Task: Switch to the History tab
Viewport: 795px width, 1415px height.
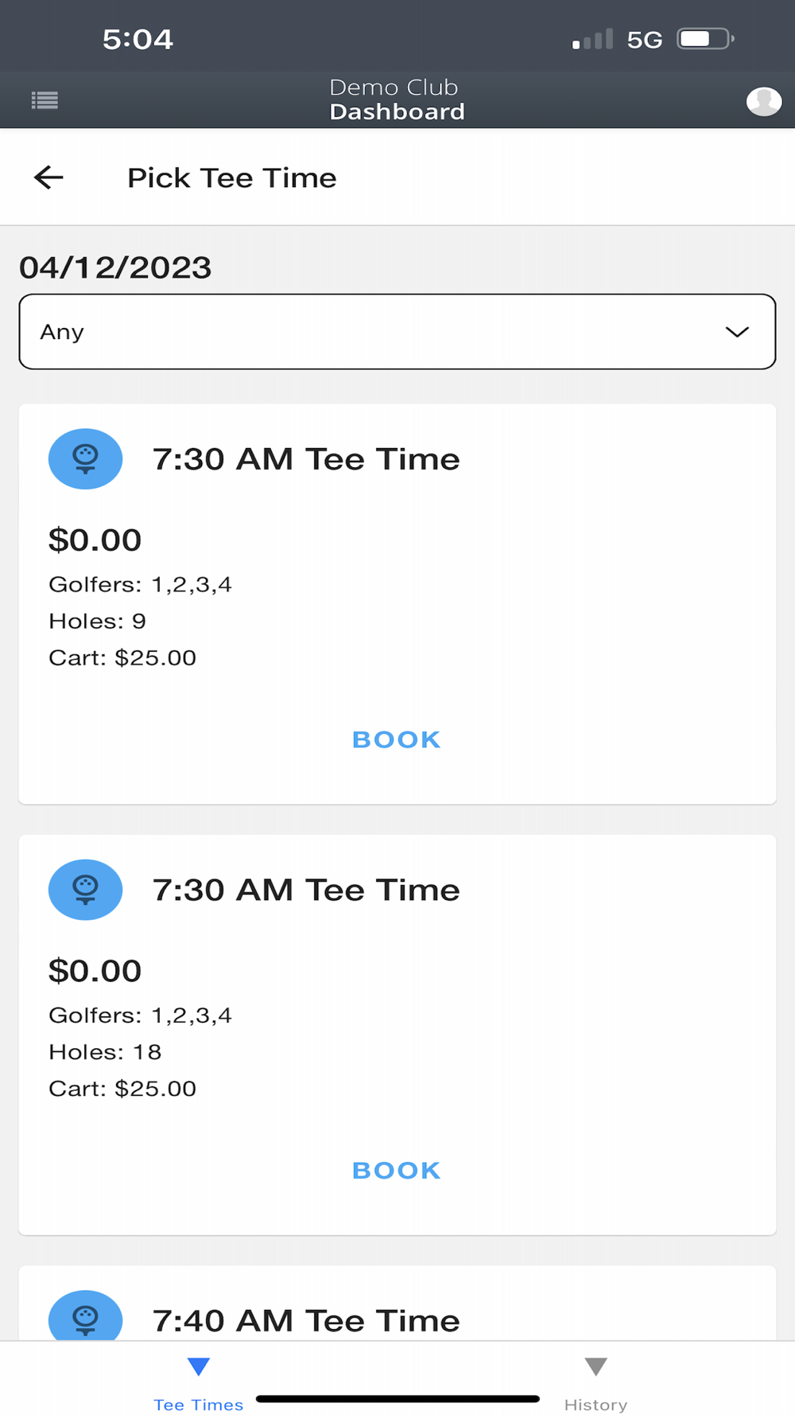Action: pyautogui.click(x=595, y=1404)
